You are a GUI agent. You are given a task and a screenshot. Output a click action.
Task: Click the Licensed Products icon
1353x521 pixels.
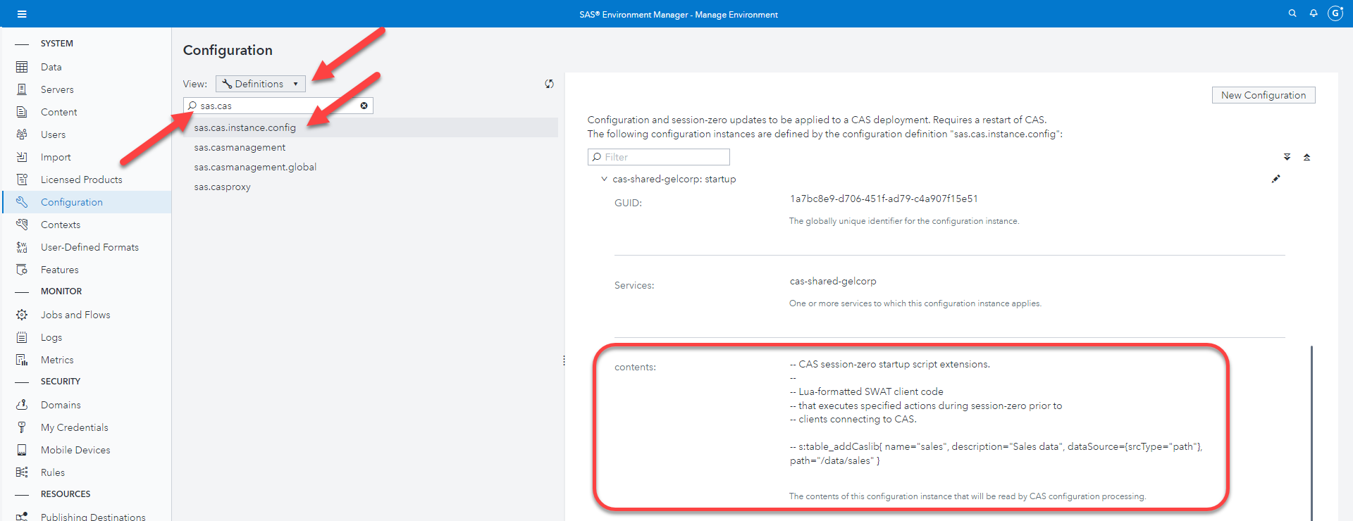[x=22, y=180]
